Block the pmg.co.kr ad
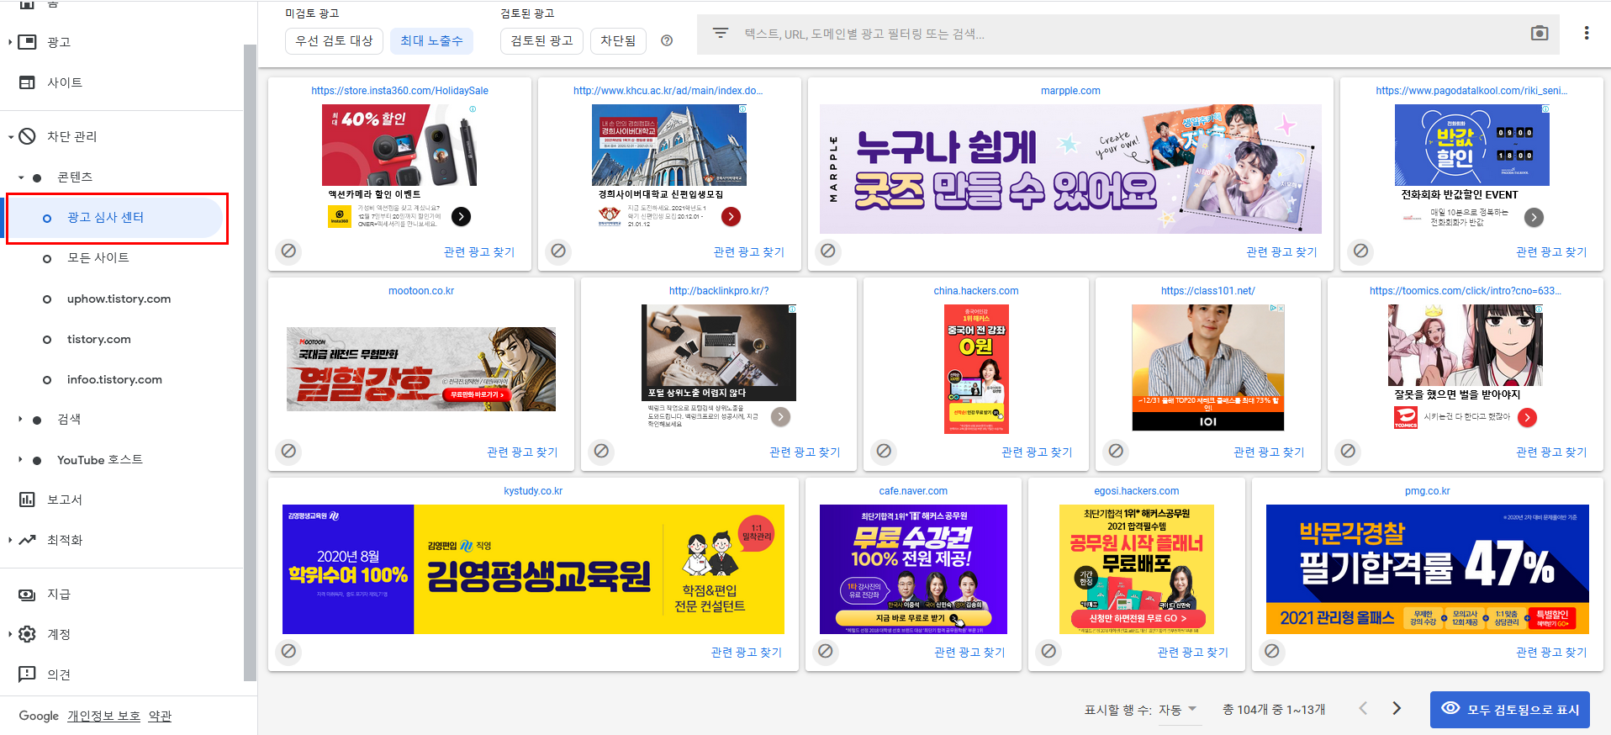Image resolution: width=1611 pixels, height=735 pixels. 1272,651
